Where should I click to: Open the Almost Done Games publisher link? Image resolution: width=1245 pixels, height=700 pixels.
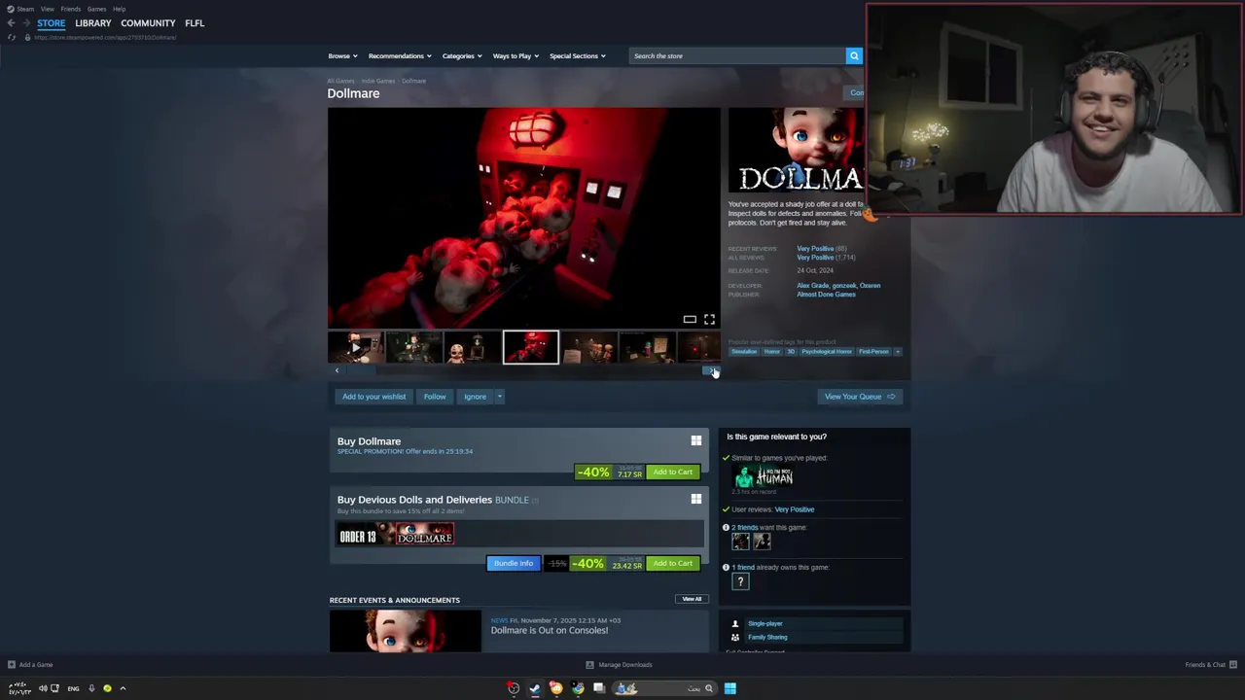pyautogui.click(x=826, y=295)
